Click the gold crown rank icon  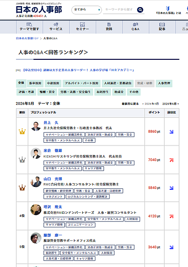22,131
